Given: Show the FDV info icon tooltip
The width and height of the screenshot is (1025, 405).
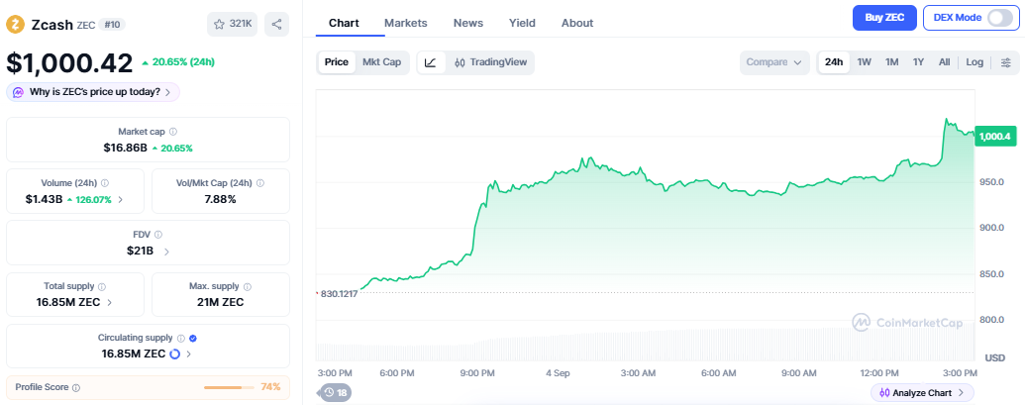Looking at the screenshot, I should [x=158, y=234].
